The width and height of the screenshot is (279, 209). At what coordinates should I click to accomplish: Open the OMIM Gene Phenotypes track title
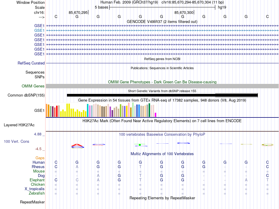(x=162, y=82)
